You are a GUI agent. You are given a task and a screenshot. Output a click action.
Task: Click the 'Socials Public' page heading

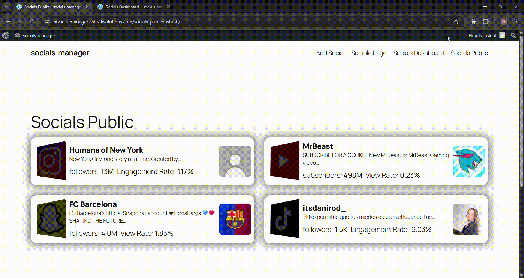tap(82, 122)
